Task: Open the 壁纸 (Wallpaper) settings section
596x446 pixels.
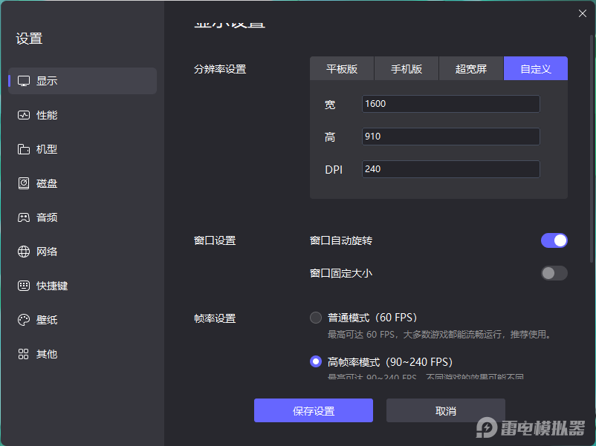Action: (x=46, y=319)
